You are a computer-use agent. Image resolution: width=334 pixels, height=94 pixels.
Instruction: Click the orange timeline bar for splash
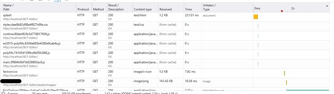pos(256,17)
